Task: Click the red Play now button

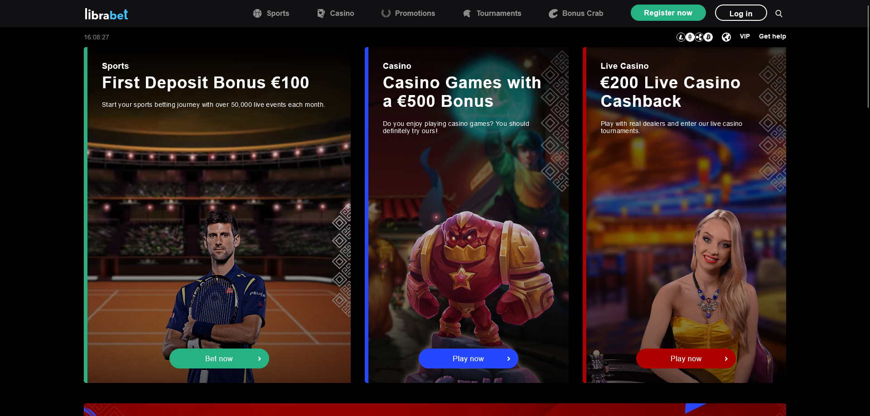Action: coord(686,359)
